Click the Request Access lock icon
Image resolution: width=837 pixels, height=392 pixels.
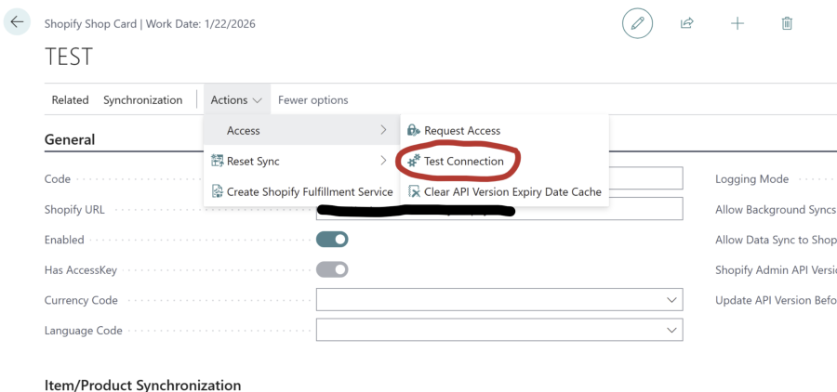tap(414, 131)
